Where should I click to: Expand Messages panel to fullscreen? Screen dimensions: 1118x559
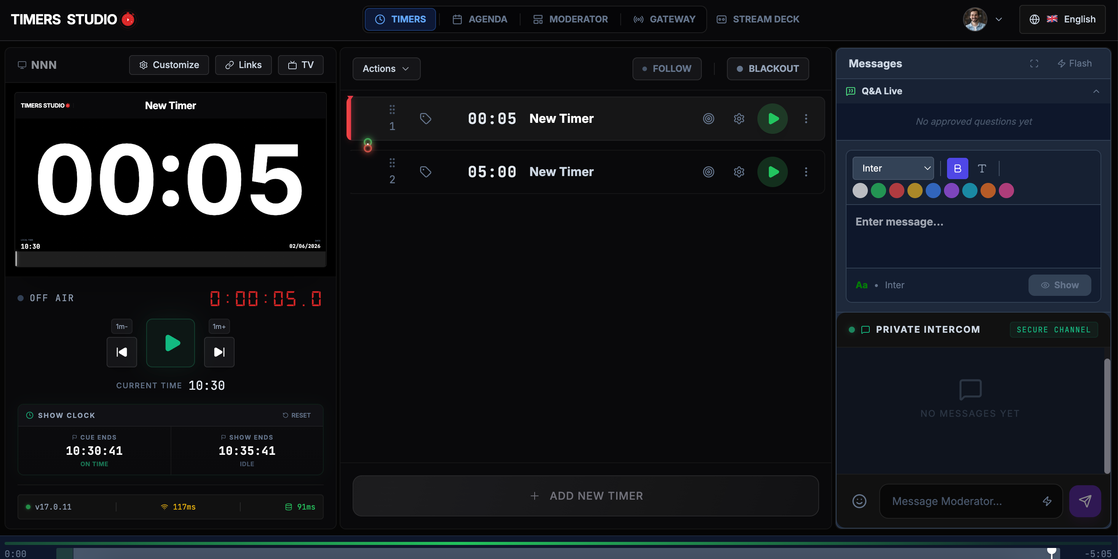(x=1034, y=64)
